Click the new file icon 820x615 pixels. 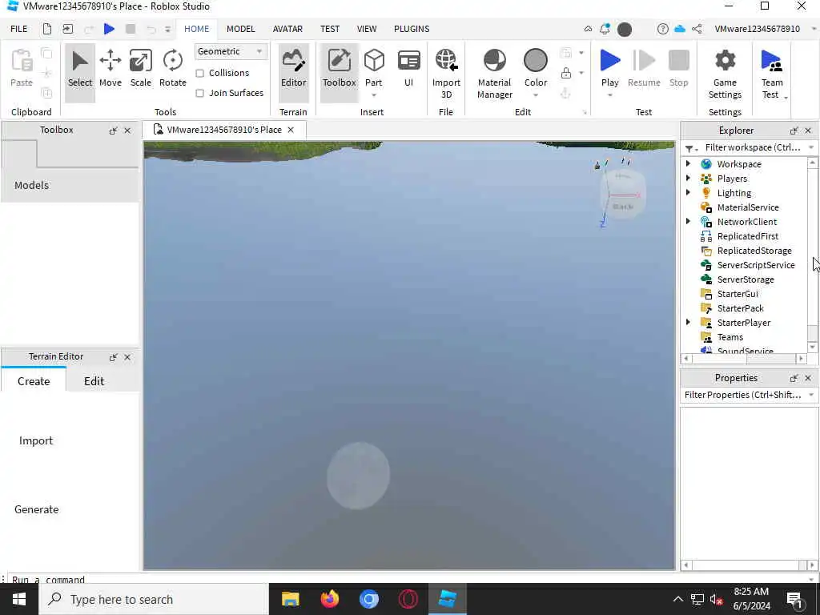click(x=47, y=29)
